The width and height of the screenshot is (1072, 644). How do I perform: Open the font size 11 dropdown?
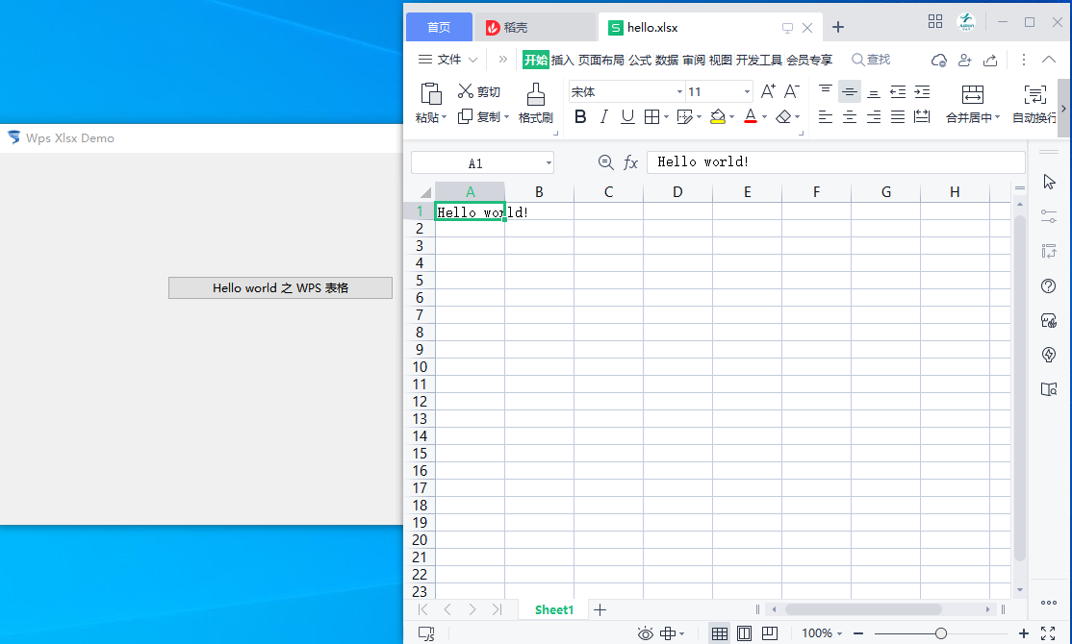tap(747, 91)
